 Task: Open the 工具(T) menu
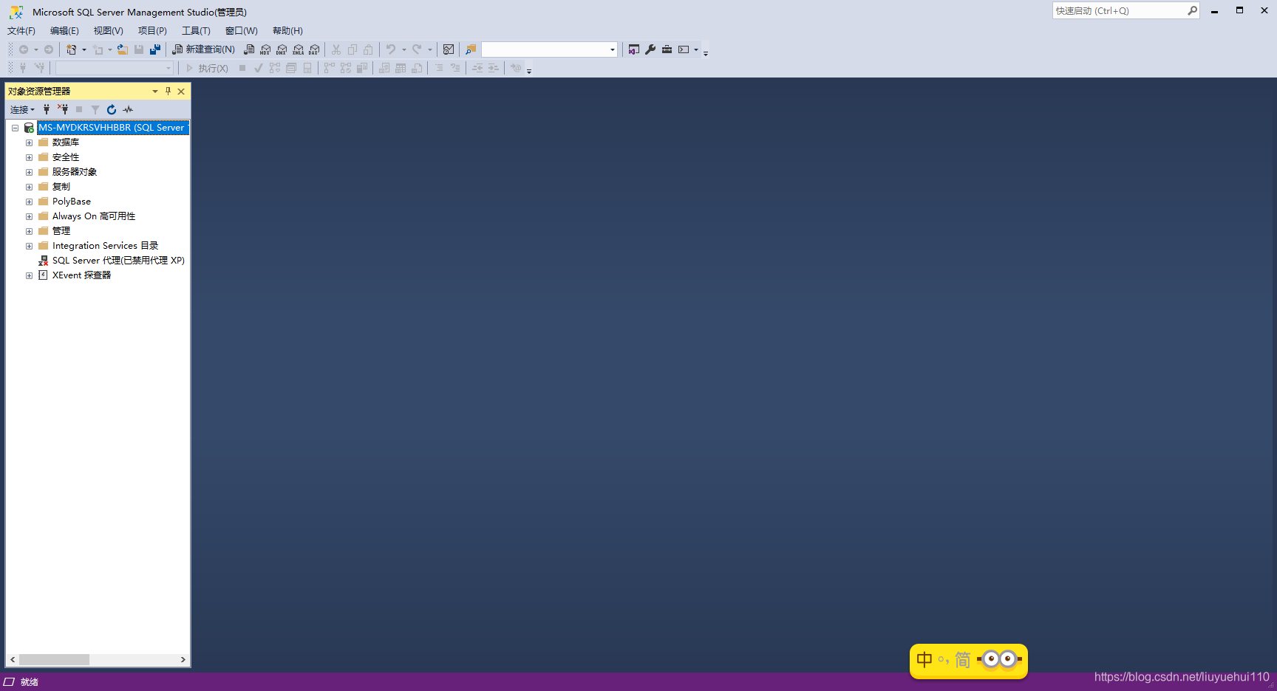pos(196,30)
